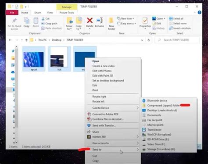Click Select none in ribbon
208x164 pixels.
click(178, 23)
